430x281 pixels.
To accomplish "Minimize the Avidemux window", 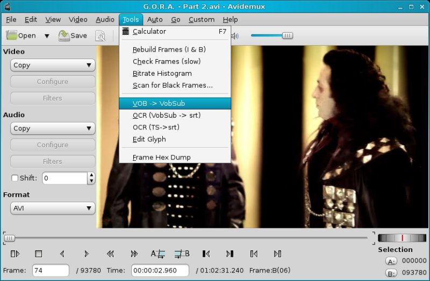I will coord(400,7).
